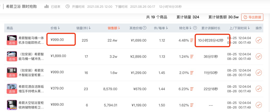Click conversion detail bars icon beside 2.01%
Image resolution: width=270 pixels, height=112 pixels.
click(x=192, y=73)
